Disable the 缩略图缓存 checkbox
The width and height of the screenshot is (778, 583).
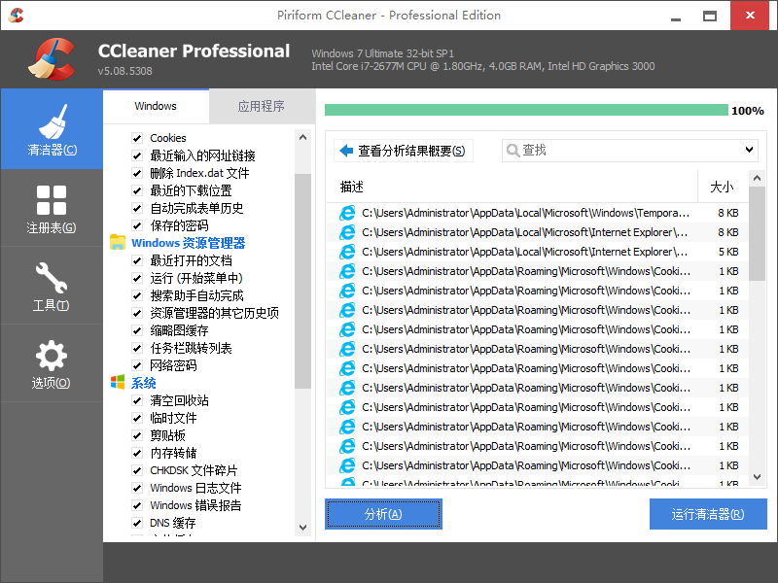137,330
